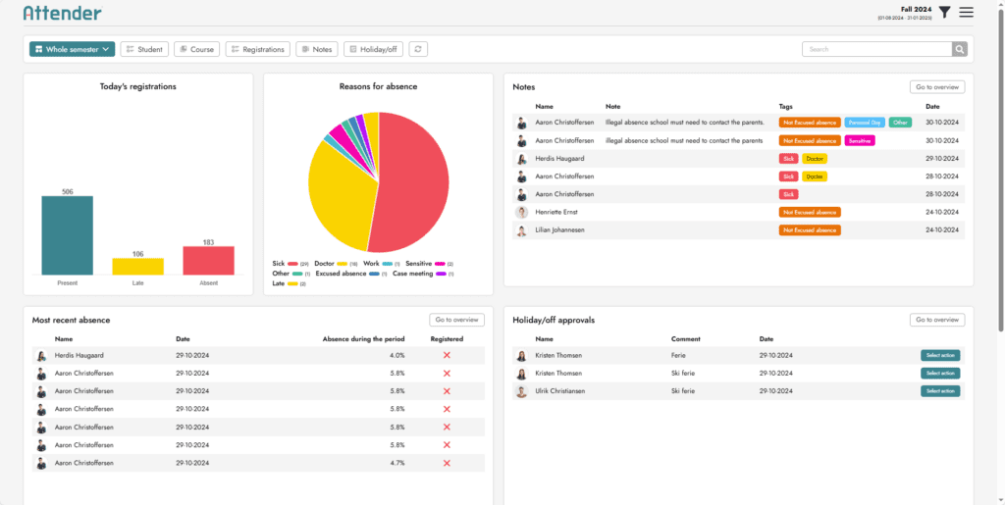Click the search magnifier button

click(x=959, y=49)
